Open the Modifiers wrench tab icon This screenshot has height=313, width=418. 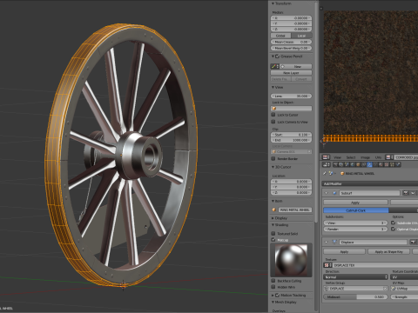click(x=369, y=164)
